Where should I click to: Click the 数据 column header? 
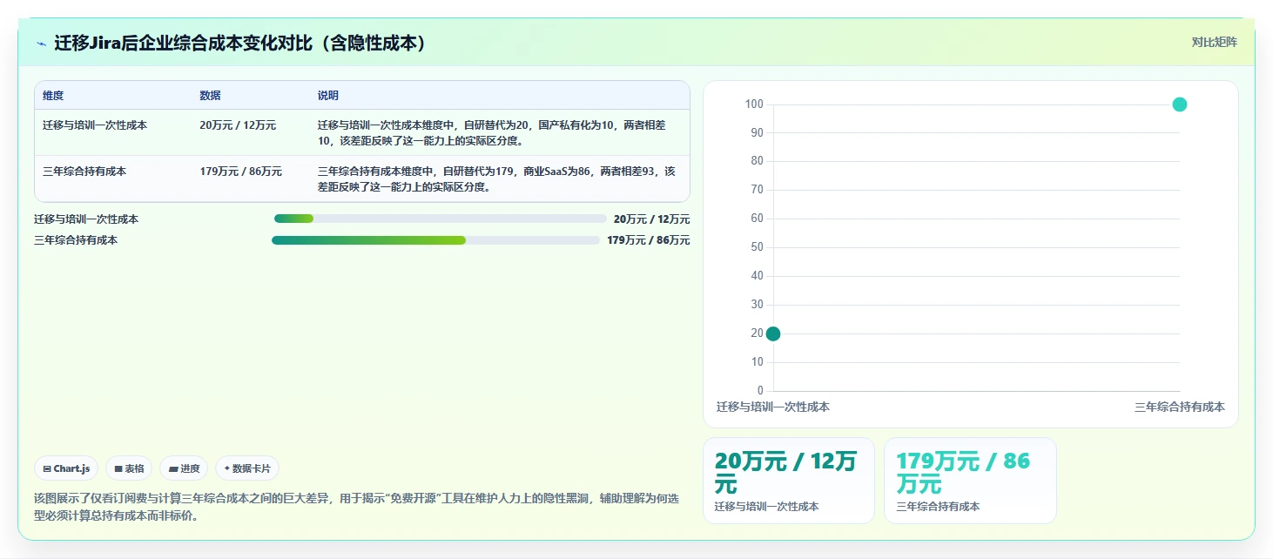pyautogui.click(x=210, y=96)
